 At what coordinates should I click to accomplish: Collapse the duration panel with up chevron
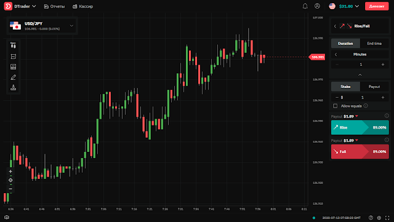tap(360, 75)
